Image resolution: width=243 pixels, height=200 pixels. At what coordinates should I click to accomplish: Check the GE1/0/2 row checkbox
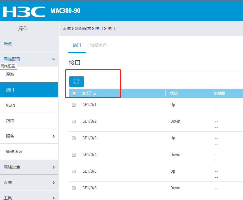click(x=74, y=121)
